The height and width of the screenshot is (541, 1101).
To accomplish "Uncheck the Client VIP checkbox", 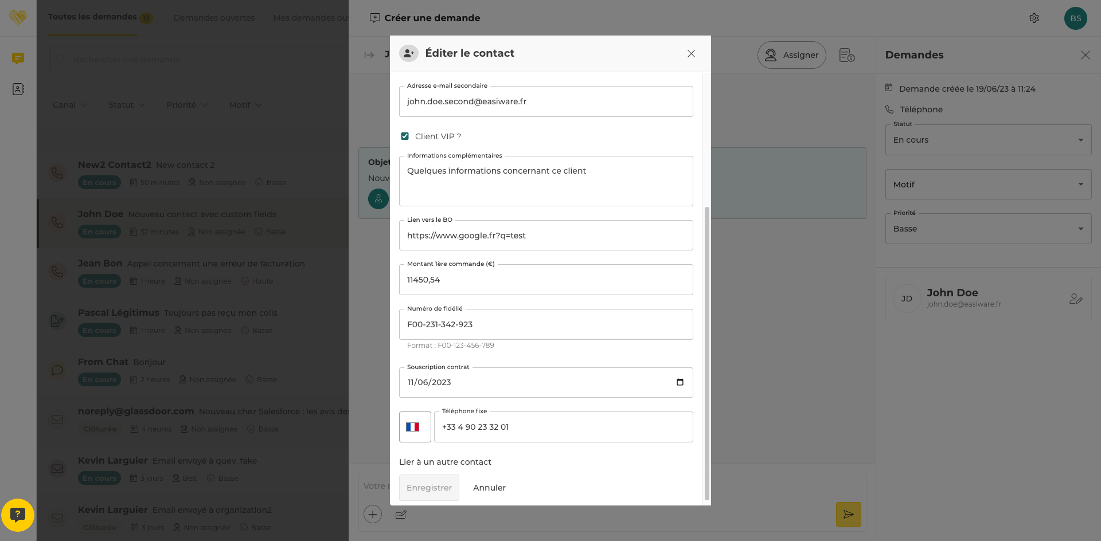I will 405,136.
